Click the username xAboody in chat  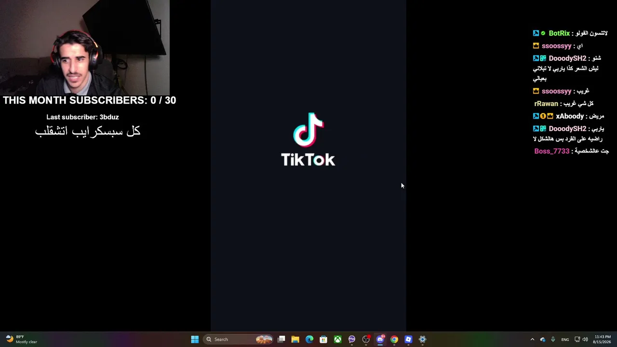point(570,116)
